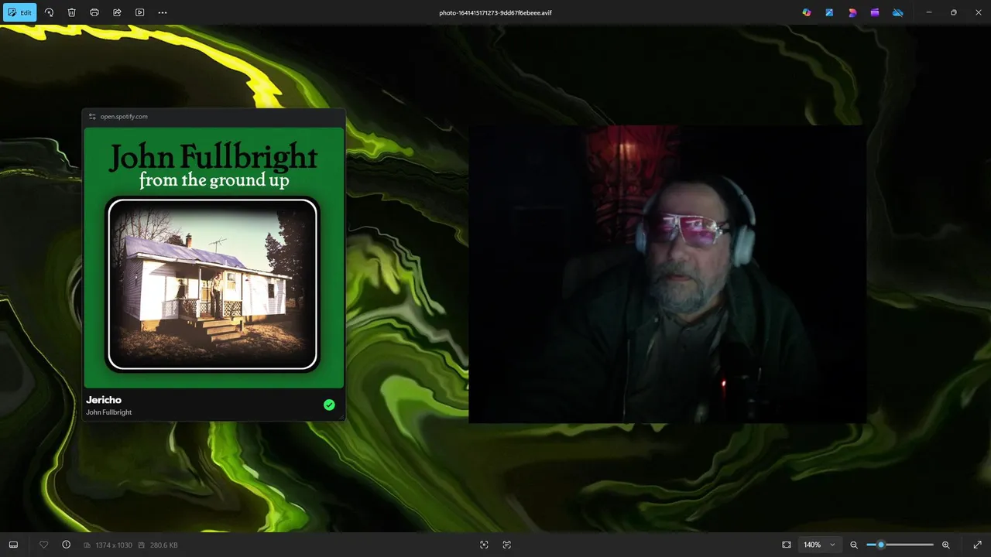Click the John Fullbright album cover
The height and width of the screenshot is (557, 991).
tap(214, 257)
